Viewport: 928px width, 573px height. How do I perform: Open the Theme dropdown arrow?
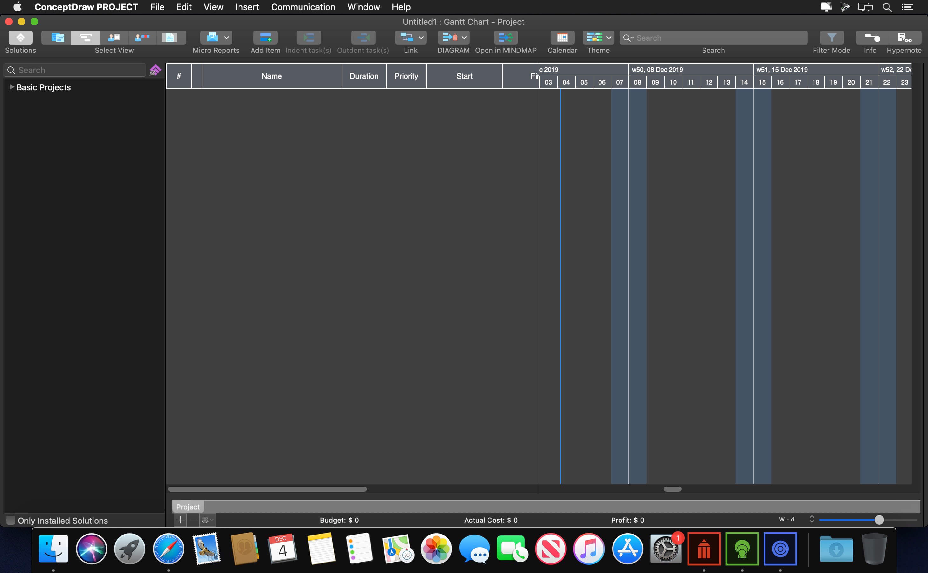coord(608,38)
